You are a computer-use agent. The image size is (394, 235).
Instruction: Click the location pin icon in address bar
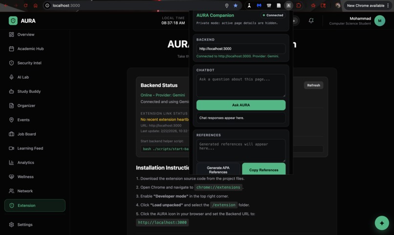coord(227,5)
